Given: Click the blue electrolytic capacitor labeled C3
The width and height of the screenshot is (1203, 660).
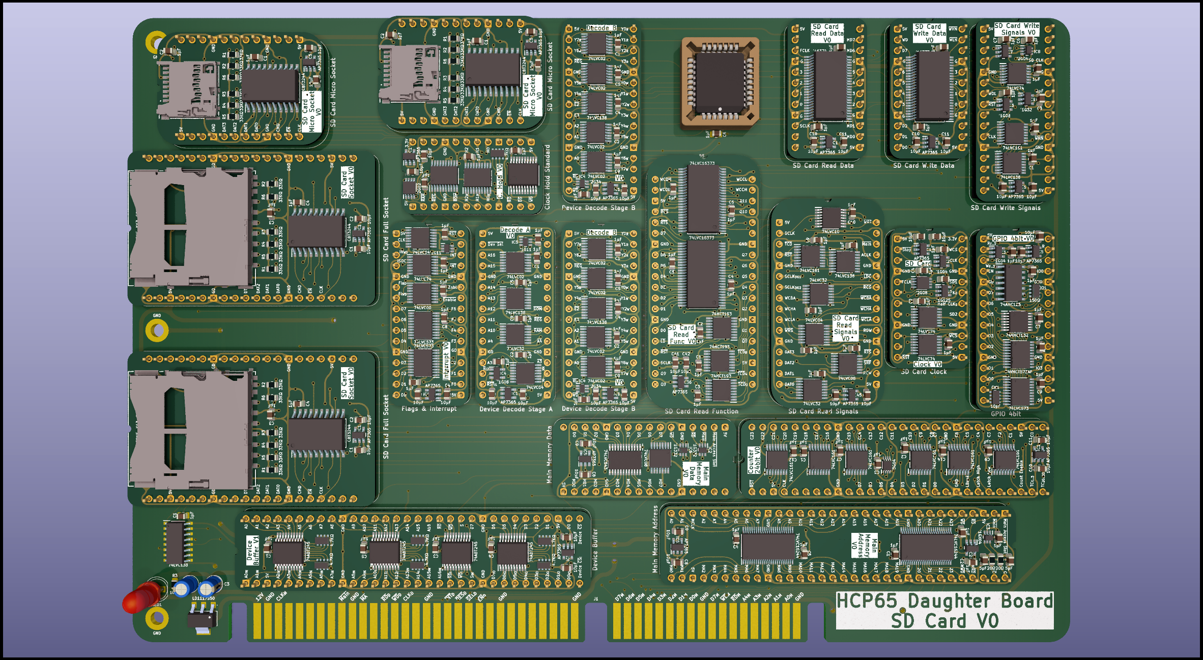Looking at the screenshot, I should [x=209, y=587].
